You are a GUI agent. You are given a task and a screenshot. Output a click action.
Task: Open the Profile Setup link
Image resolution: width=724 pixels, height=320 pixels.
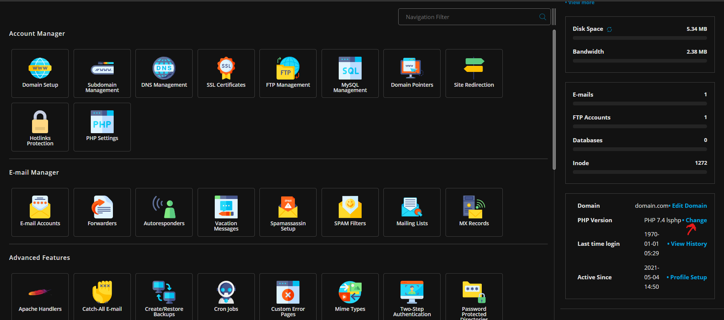[689, 277]
